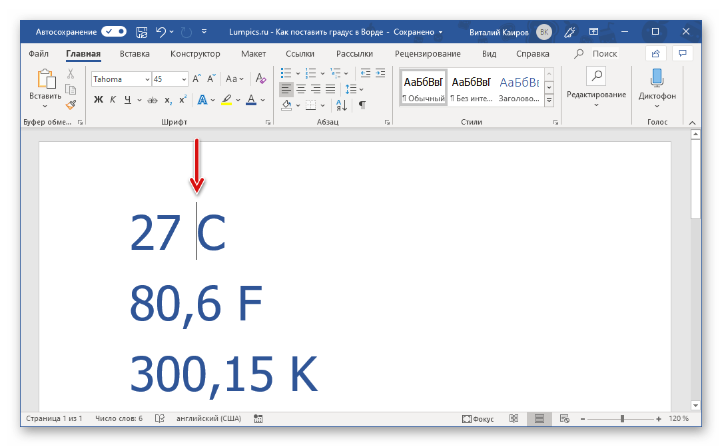Center the text alignment
722x447 pixels.
[x=301, y=89]
